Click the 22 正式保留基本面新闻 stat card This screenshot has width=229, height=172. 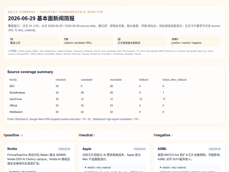pyautogui.click(x=141, y=41)
